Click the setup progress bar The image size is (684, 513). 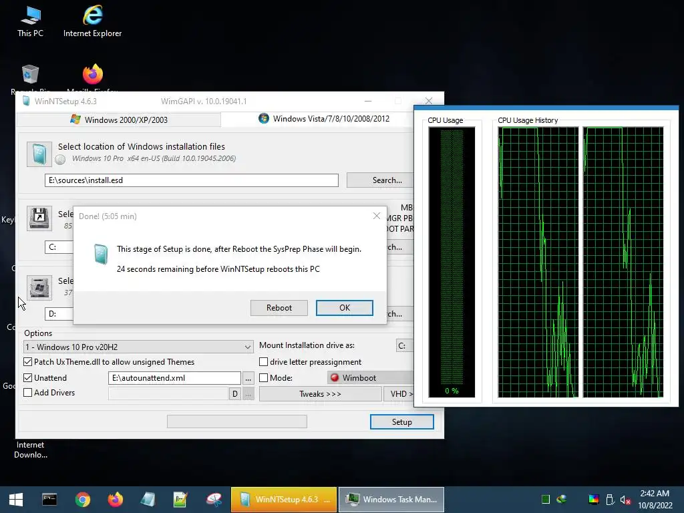[x=237, y=421]
